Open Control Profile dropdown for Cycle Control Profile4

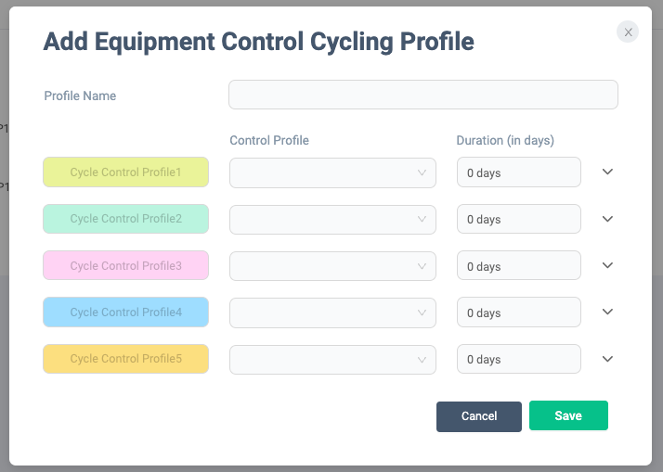coord(332,313)
